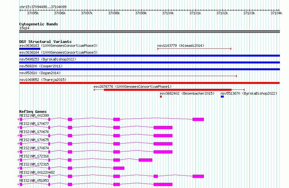This screenshot has width=289, height=188.
Task: Open the nsv5513670 (ByrskaBishop2022) label
Action: pos(249,93)
